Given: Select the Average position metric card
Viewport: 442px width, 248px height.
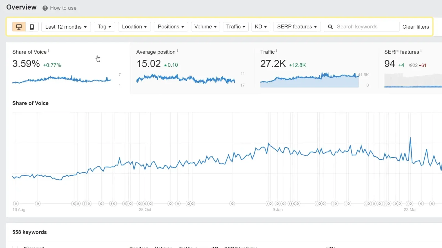Looking at the screenshot, I should point(192,68).
